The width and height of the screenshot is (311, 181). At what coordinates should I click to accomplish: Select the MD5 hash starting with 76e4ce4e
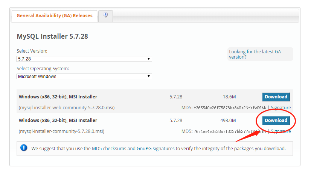tap(230, 131)
